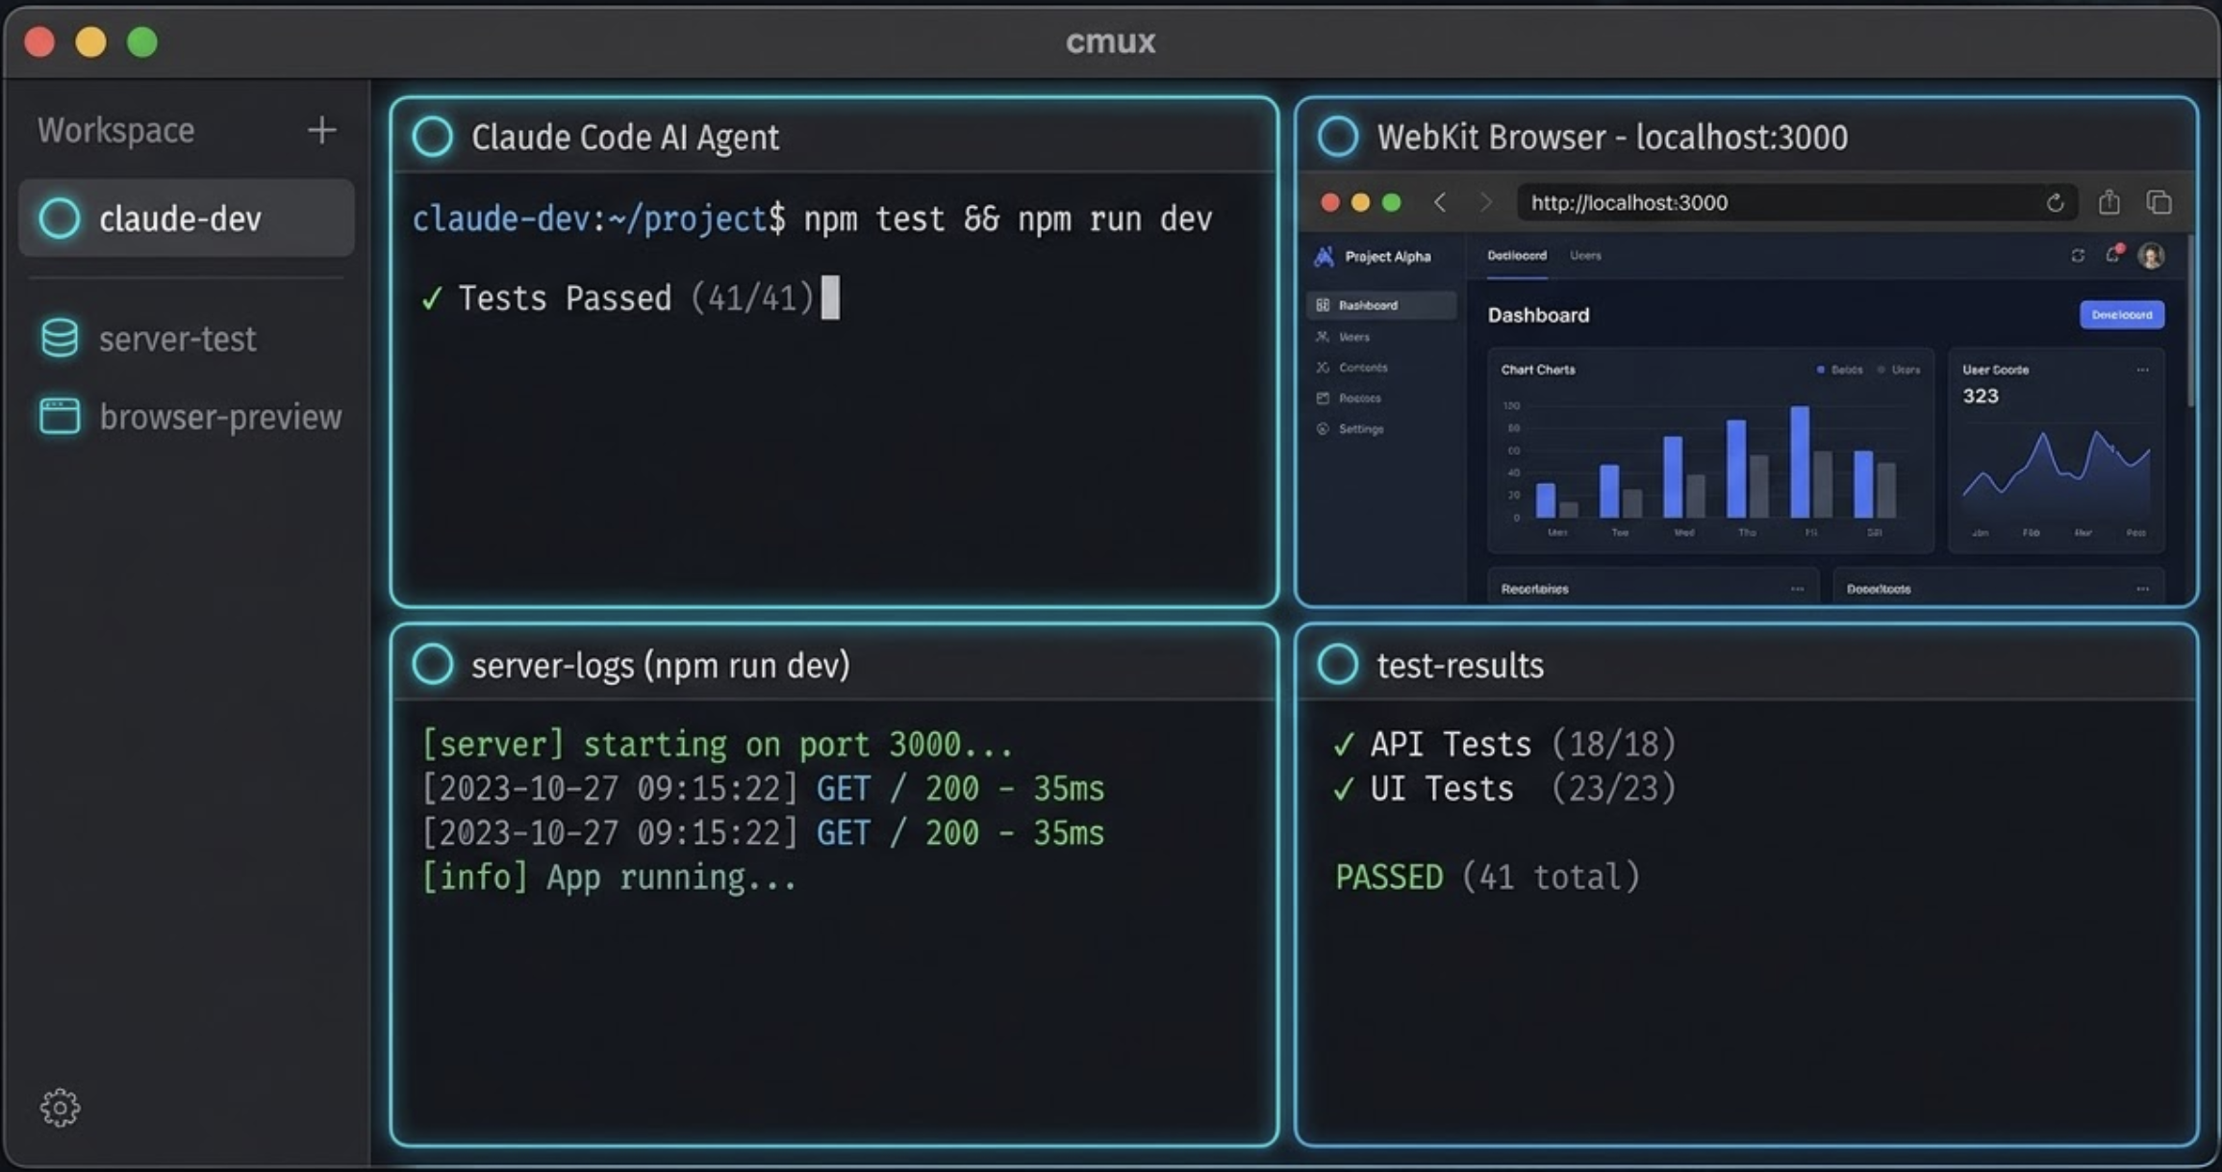Click the sync icon beside notification bell
The image size is (2222, 1172).
(2078, 256)
